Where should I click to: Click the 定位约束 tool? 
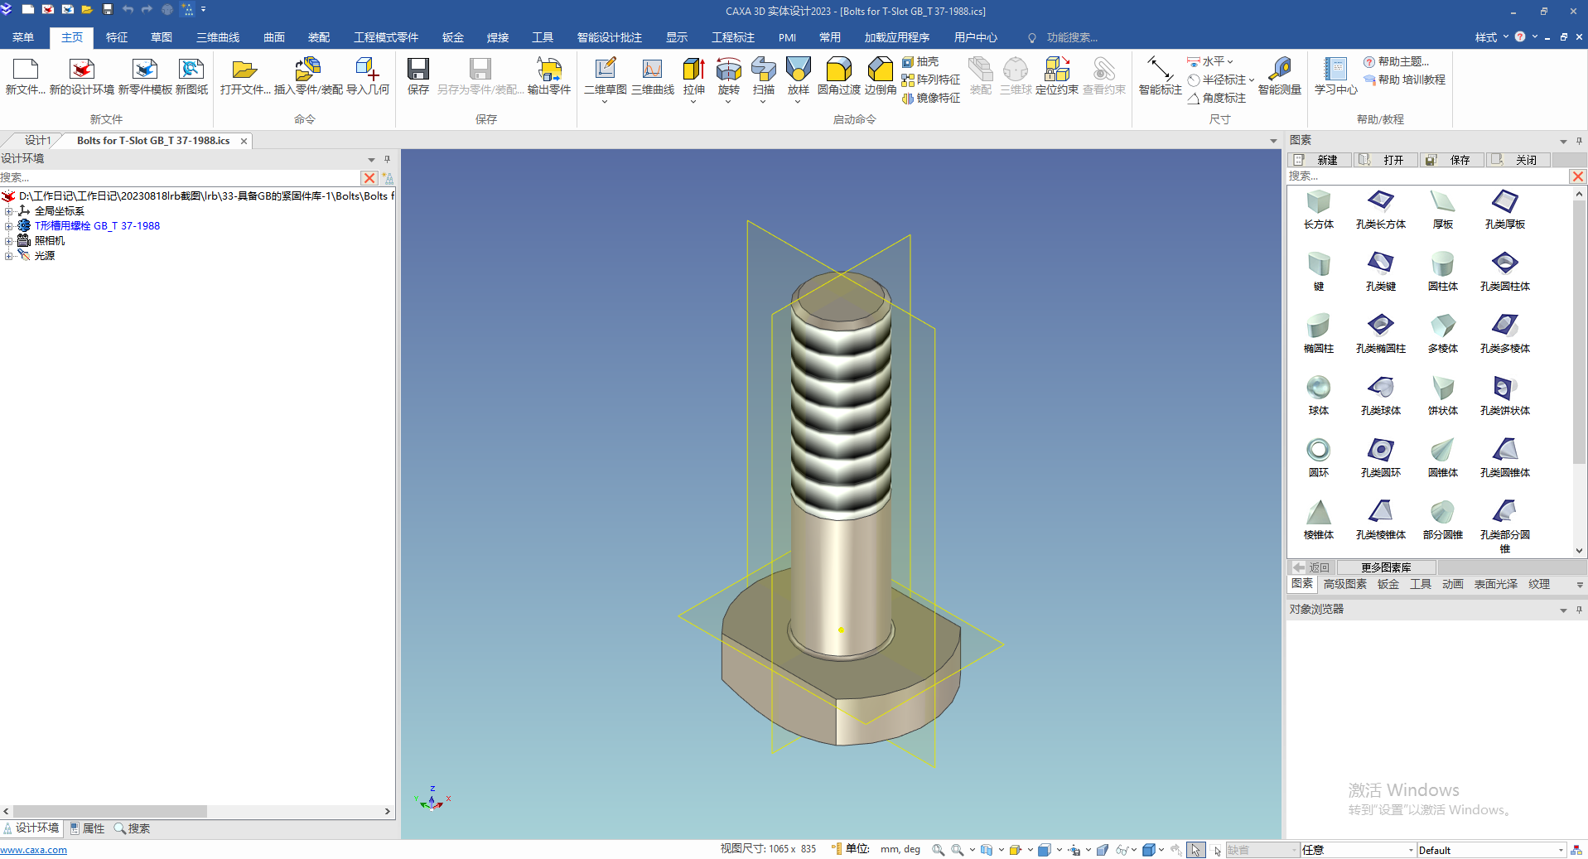(1057, 76)
